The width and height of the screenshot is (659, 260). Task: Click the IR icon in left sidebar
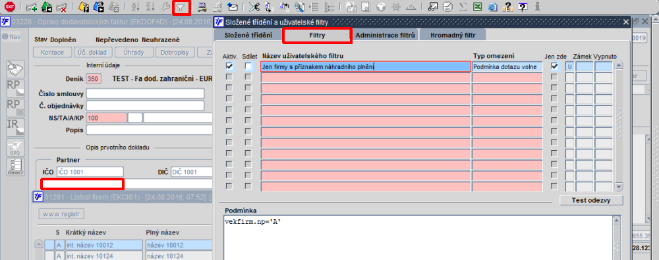pos(16,128)
